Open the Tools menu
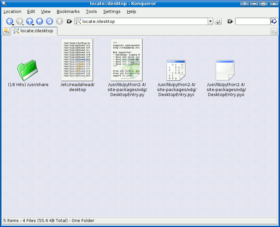Viewport: 280px width, 227px height. tap(91, 11)
